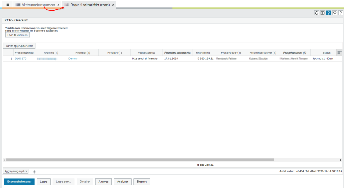Sort by the Finansiør (T) column header
This screenshot has width=344, height=188.
(83, 53)
